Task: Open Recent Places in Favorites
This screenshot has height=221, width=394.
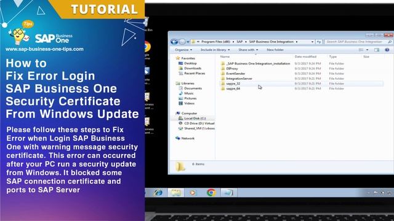Action: coord(195,74)
